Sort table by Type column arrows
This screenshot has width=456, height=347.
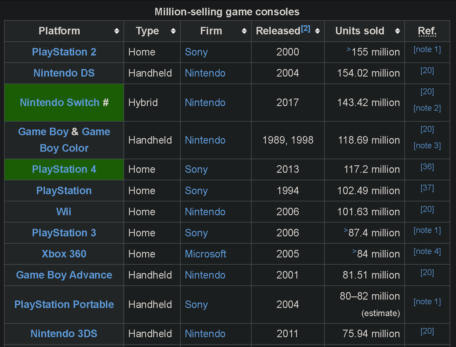(173, 31)
